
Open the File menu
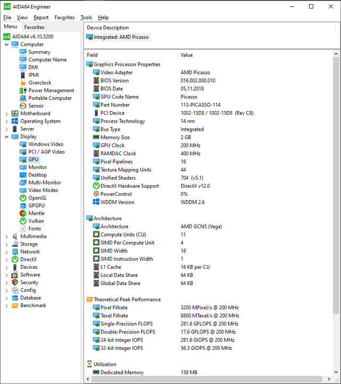pyautogui.click(x=7, y=18)
